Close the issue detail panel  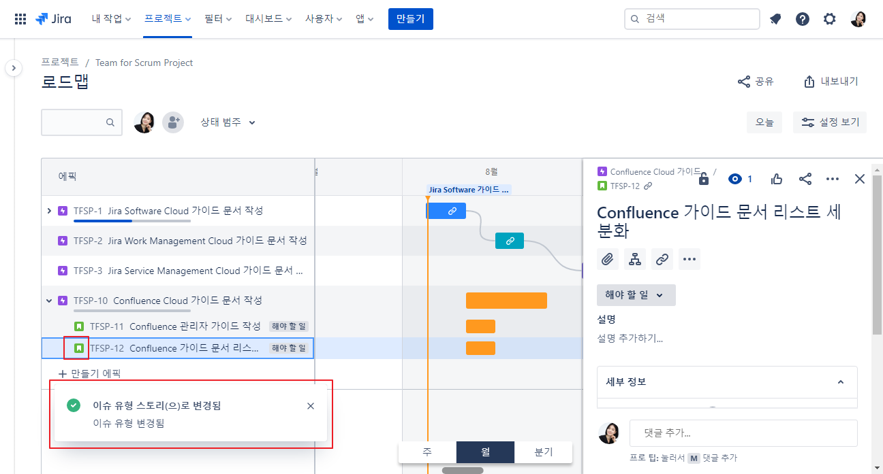860,179
